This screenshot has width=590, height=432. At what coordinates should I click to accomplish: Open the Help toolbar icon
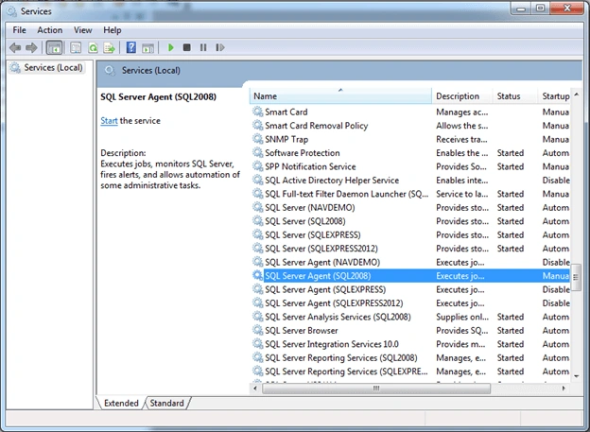pyautogui.click(x=130, y=47)
